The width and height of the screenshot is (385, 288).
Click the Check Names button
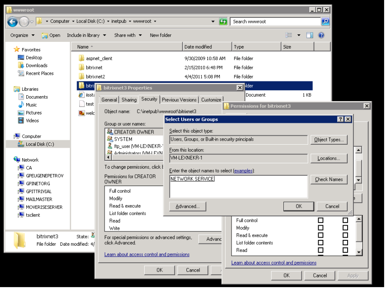pos(329,179)
